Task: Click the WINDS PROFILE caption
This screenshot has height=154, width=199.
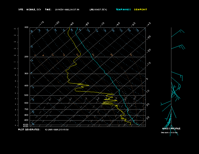Action: click(171, 129)
